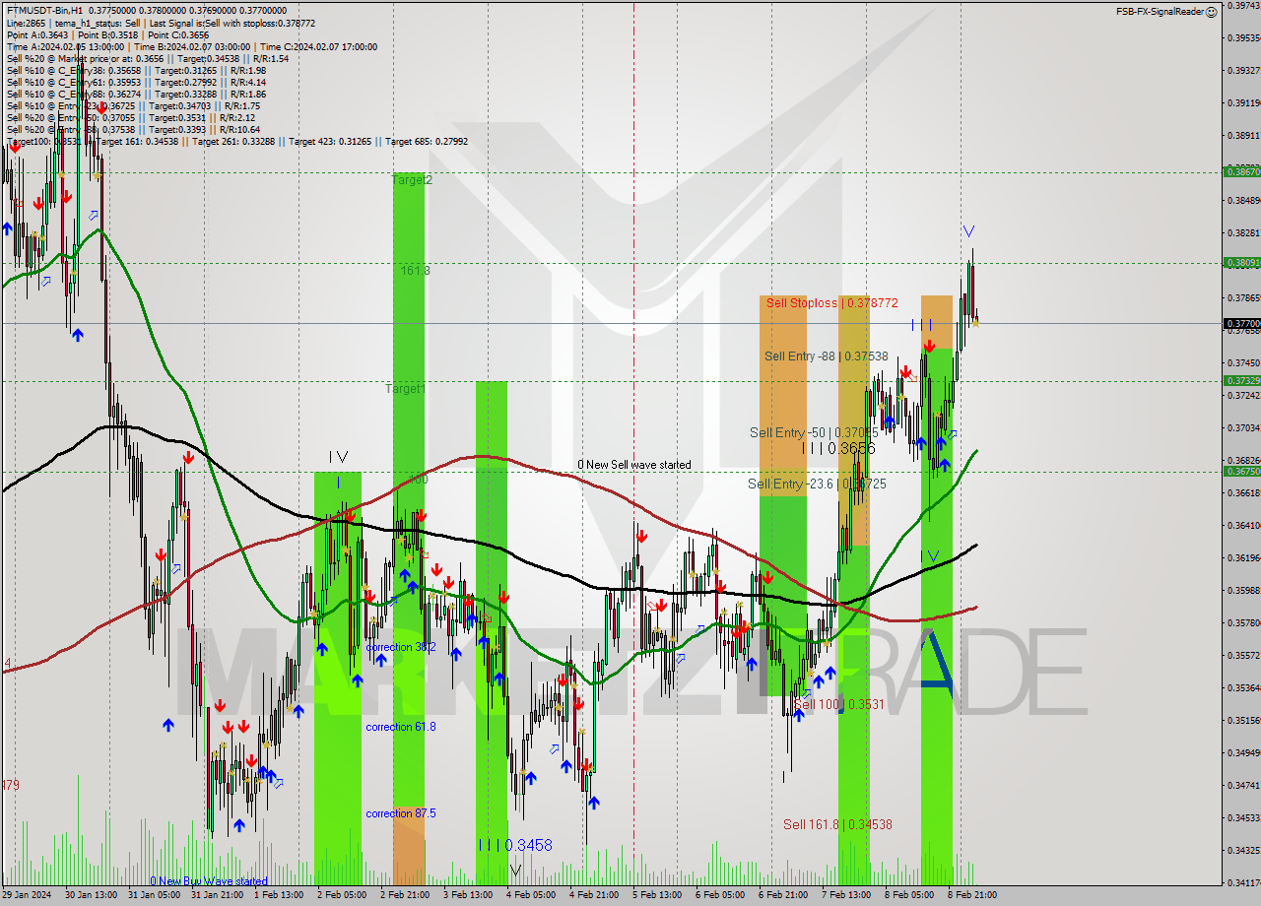The image size is (1261, 906).
Task: Select the 'Sell Stoploss | 0.378772' label
Action: (x=832, y=302)
